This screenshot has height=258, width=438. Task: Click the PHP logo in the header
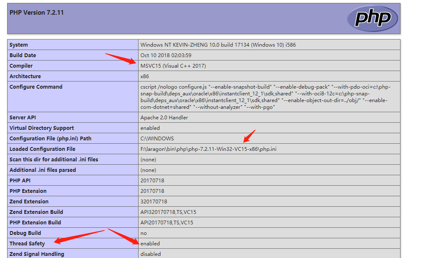tap(372, 18)
